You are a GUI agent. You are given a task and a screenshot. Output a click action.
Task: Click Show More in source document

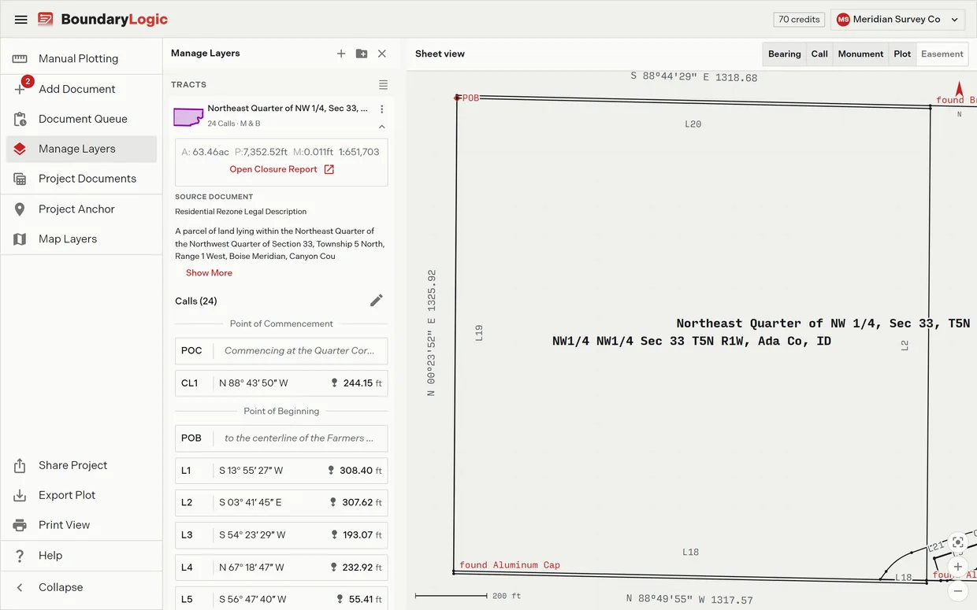pyautogui.click(x=209, y=273)
